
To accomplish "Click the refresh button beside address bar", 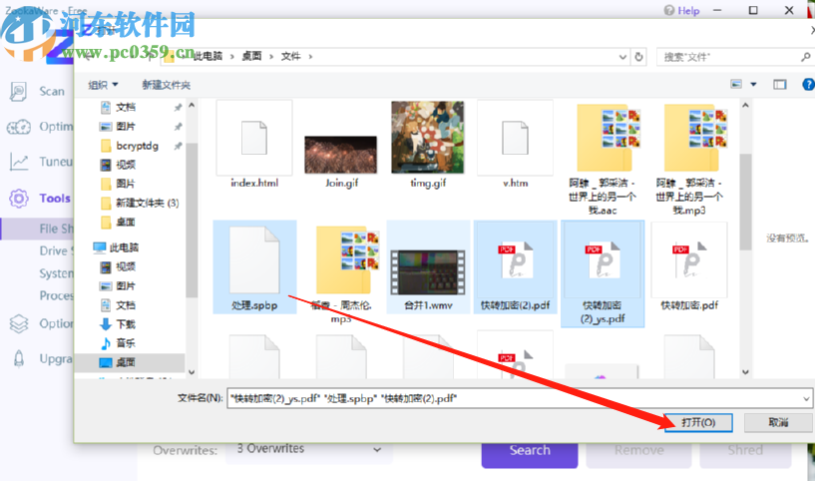I will (x=638, y=57).
